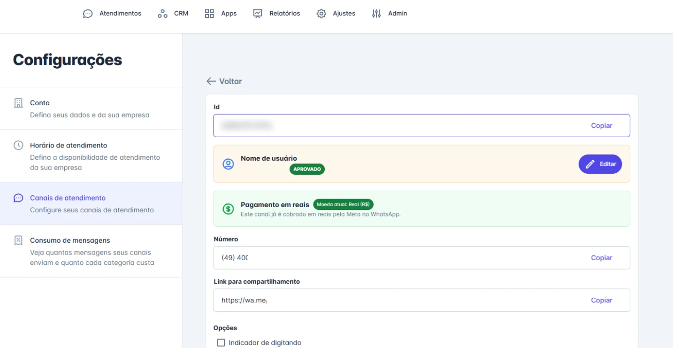This screenshot has width=673, height=348.
Task: Click the Apps grid icon
Action: [209, 14]
